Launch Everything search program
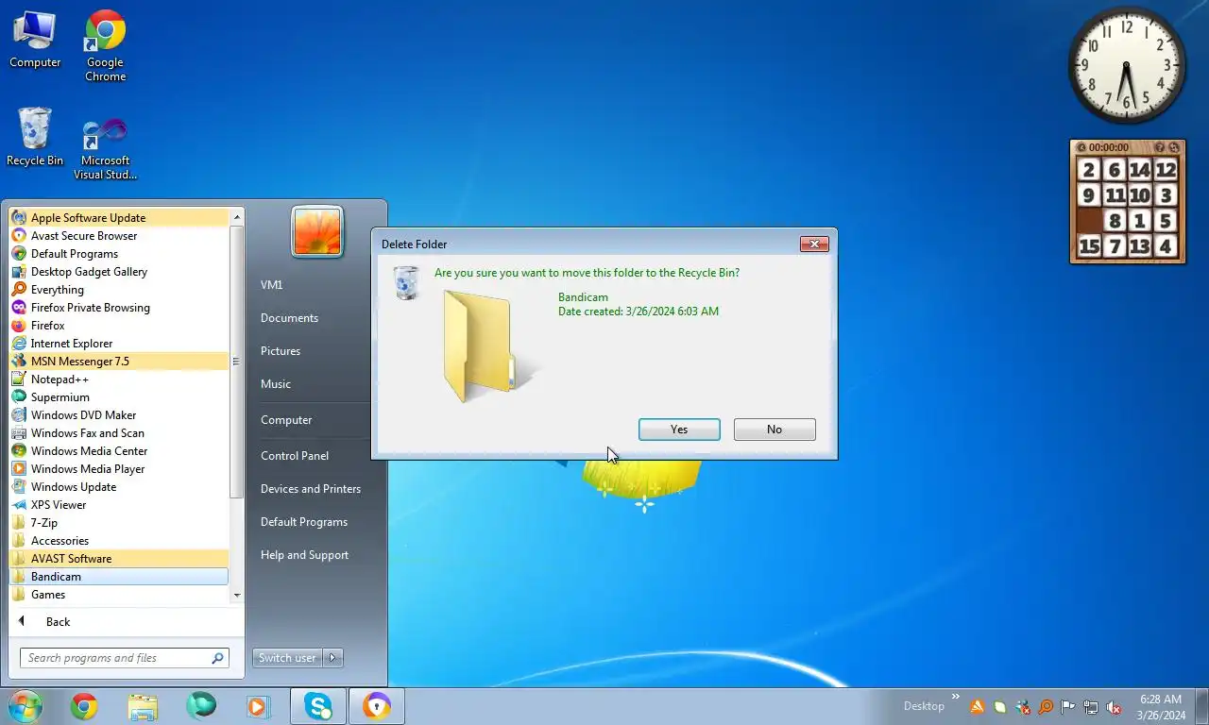The image size is (1209, 725). coord(119,290)
